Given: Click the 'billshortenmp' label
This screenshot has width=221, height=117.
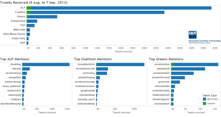Looking at the screenshot, I should pyautogui.click(x=13, y=82).
